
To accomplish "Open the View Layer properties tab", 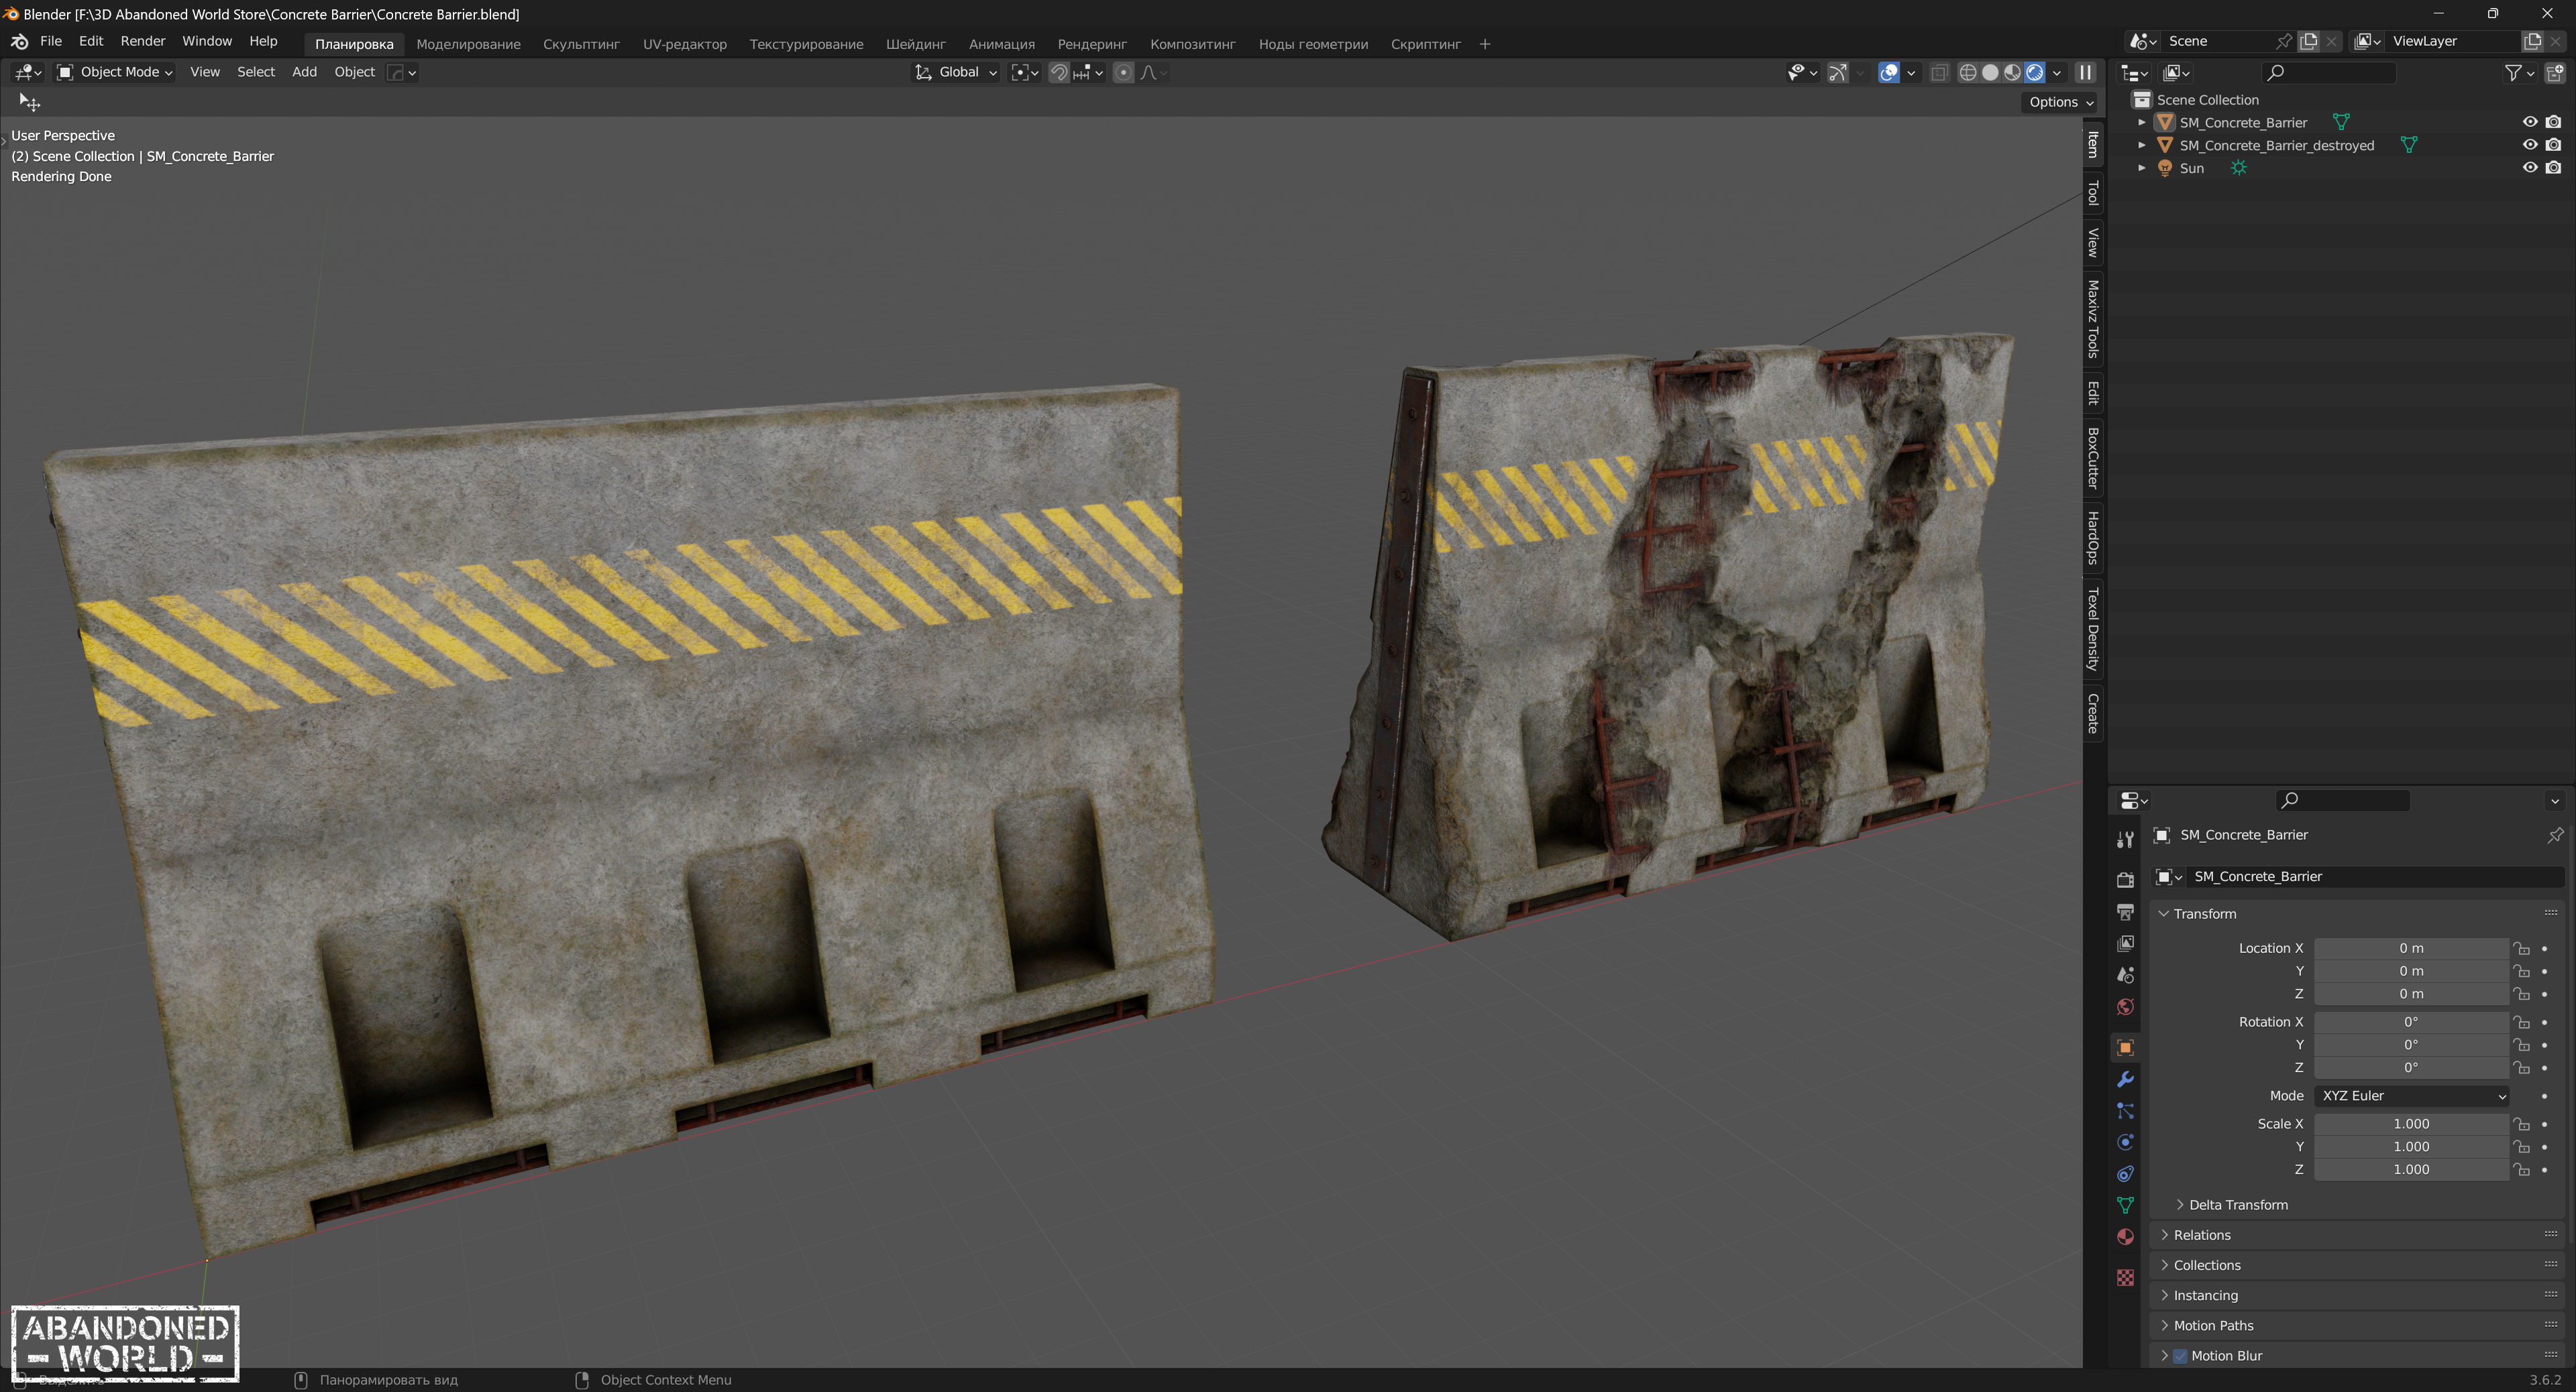I will tap(2125, 943).
